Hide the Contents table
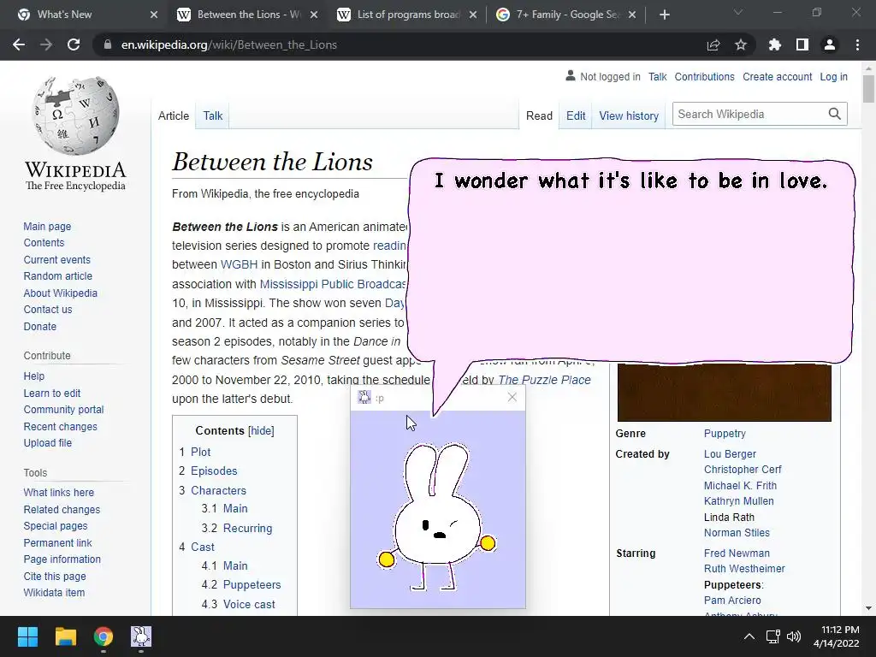This screenshot has height=657, width=876. (x=261, y=431)
